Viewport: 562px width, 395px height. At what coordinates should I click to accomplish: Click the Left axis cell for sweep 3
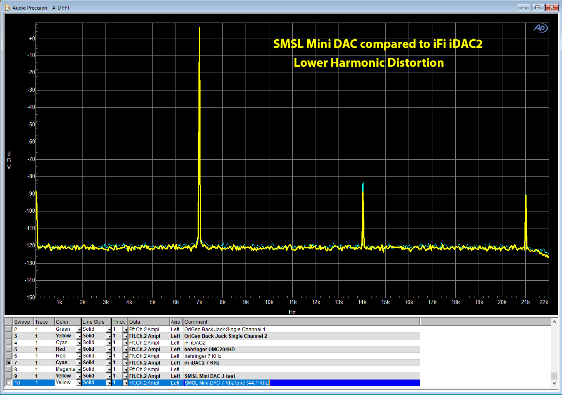pos(176,336)
